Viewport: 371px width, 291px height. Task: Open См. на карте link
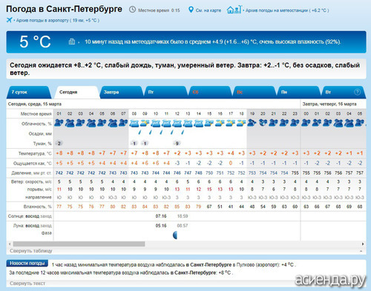209,10
